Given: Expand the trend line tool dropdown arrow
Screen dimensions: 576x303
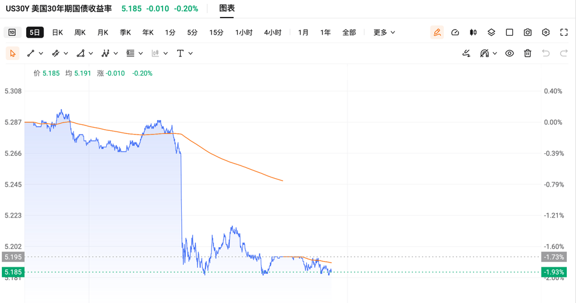Looking at the screenshot, I should point(41,53).
